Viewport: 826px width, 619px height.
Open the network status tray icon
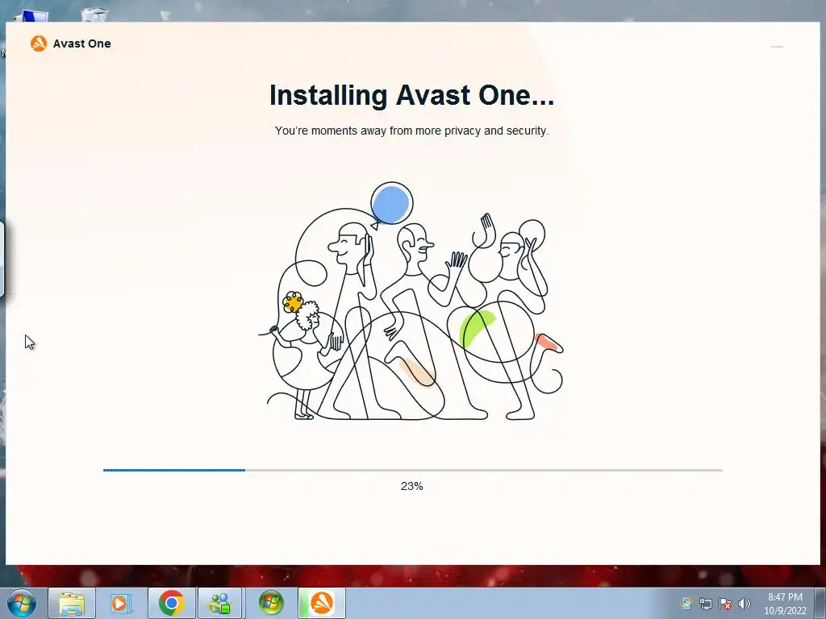click(705, 604)
